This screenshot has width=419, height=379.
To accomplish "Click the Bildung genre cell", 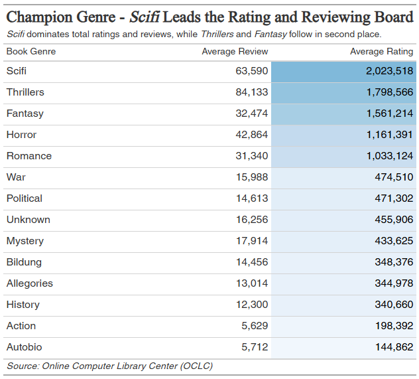I will click(24, 262).
